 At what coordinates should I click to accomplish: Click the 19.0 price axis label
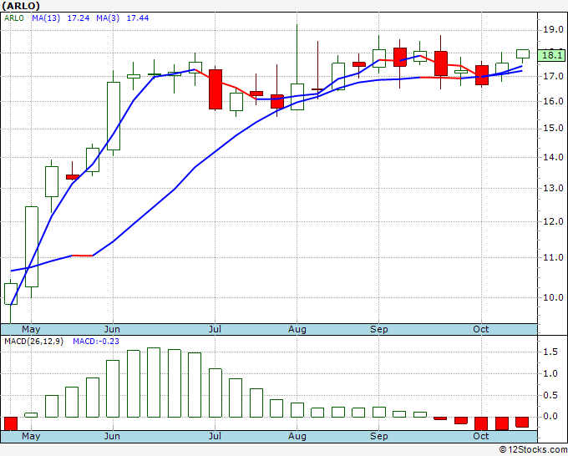(553, 30)
